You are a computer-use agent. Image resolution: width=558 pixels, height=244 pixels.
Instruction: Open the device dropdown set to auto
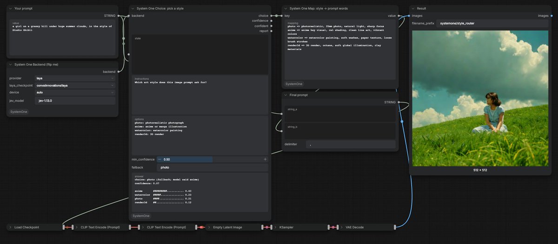coord(75,92)
